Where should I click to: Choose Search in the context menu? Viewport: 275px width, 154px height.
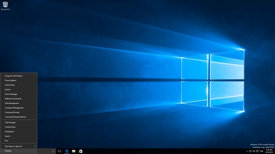[19, 136]
